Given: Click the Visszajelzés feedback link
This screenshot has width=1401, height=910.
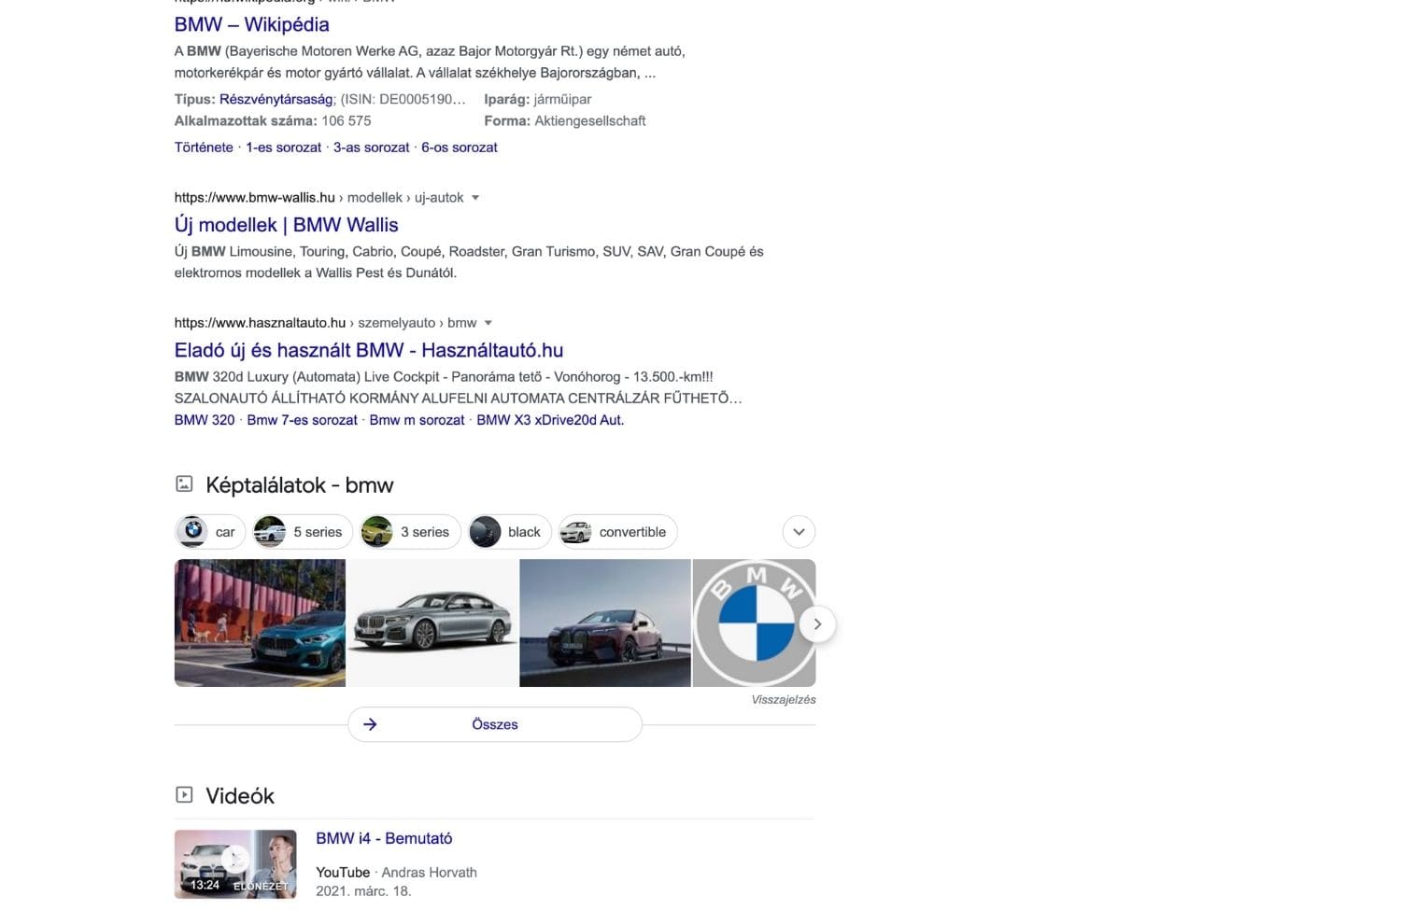Looking at the screenshot, I should pyautogui.click(x=784, y=699).
